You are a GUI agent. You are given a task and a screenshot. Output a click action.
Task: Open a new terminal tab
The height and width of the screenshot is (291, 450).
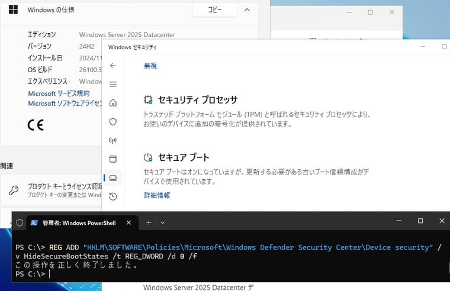click(x=149, y=222)
